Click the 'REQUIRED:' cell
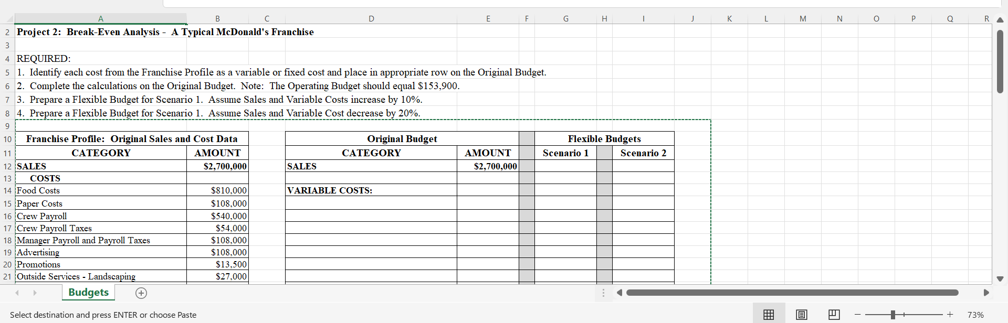 (44, 59)
